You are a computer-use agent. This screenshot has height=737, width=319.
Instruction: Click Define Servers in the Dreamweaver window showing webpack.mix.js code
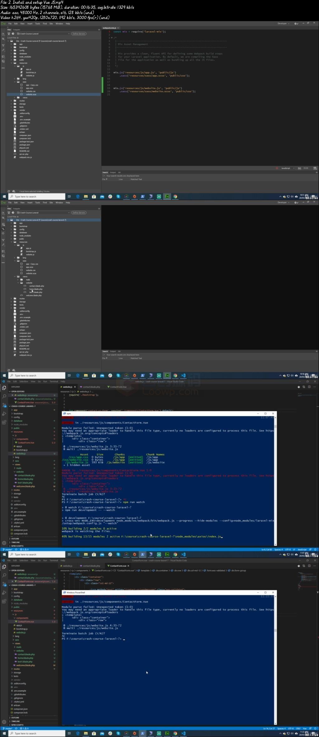point(79,34)
